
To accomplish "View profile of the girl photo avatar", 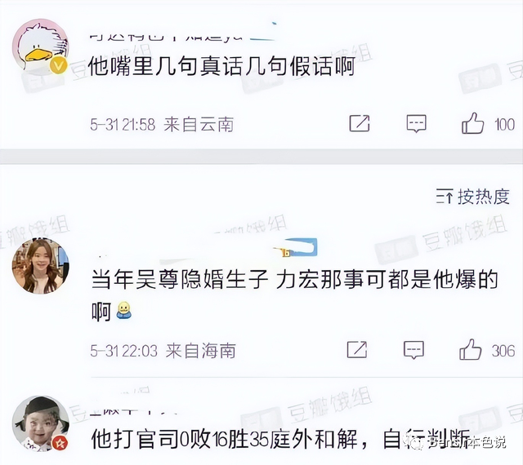I will tap(40, 266).
